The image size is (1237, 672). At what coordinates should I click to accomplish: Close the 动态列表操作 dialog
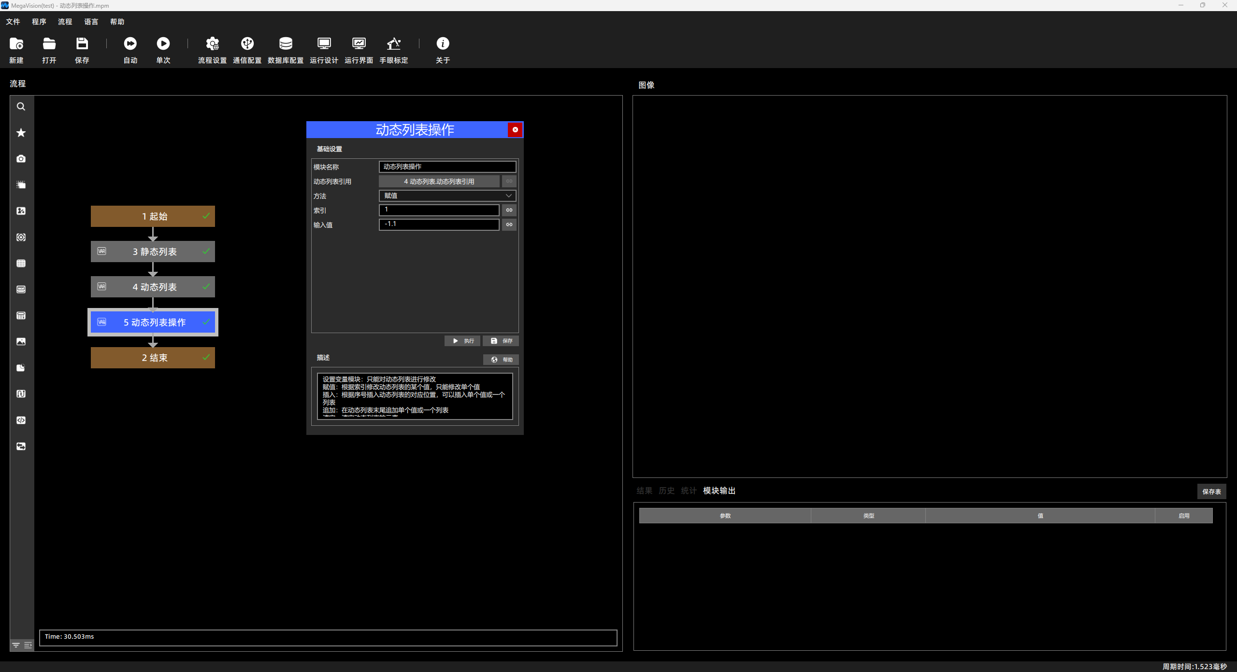click(515, 130)
